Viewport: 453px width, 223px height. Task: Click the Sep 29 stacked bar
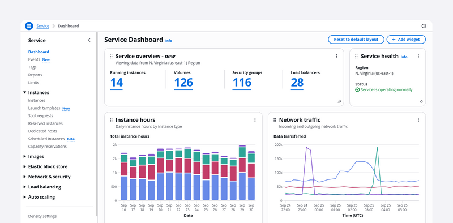pyautogui.click(x=242, y=173)
